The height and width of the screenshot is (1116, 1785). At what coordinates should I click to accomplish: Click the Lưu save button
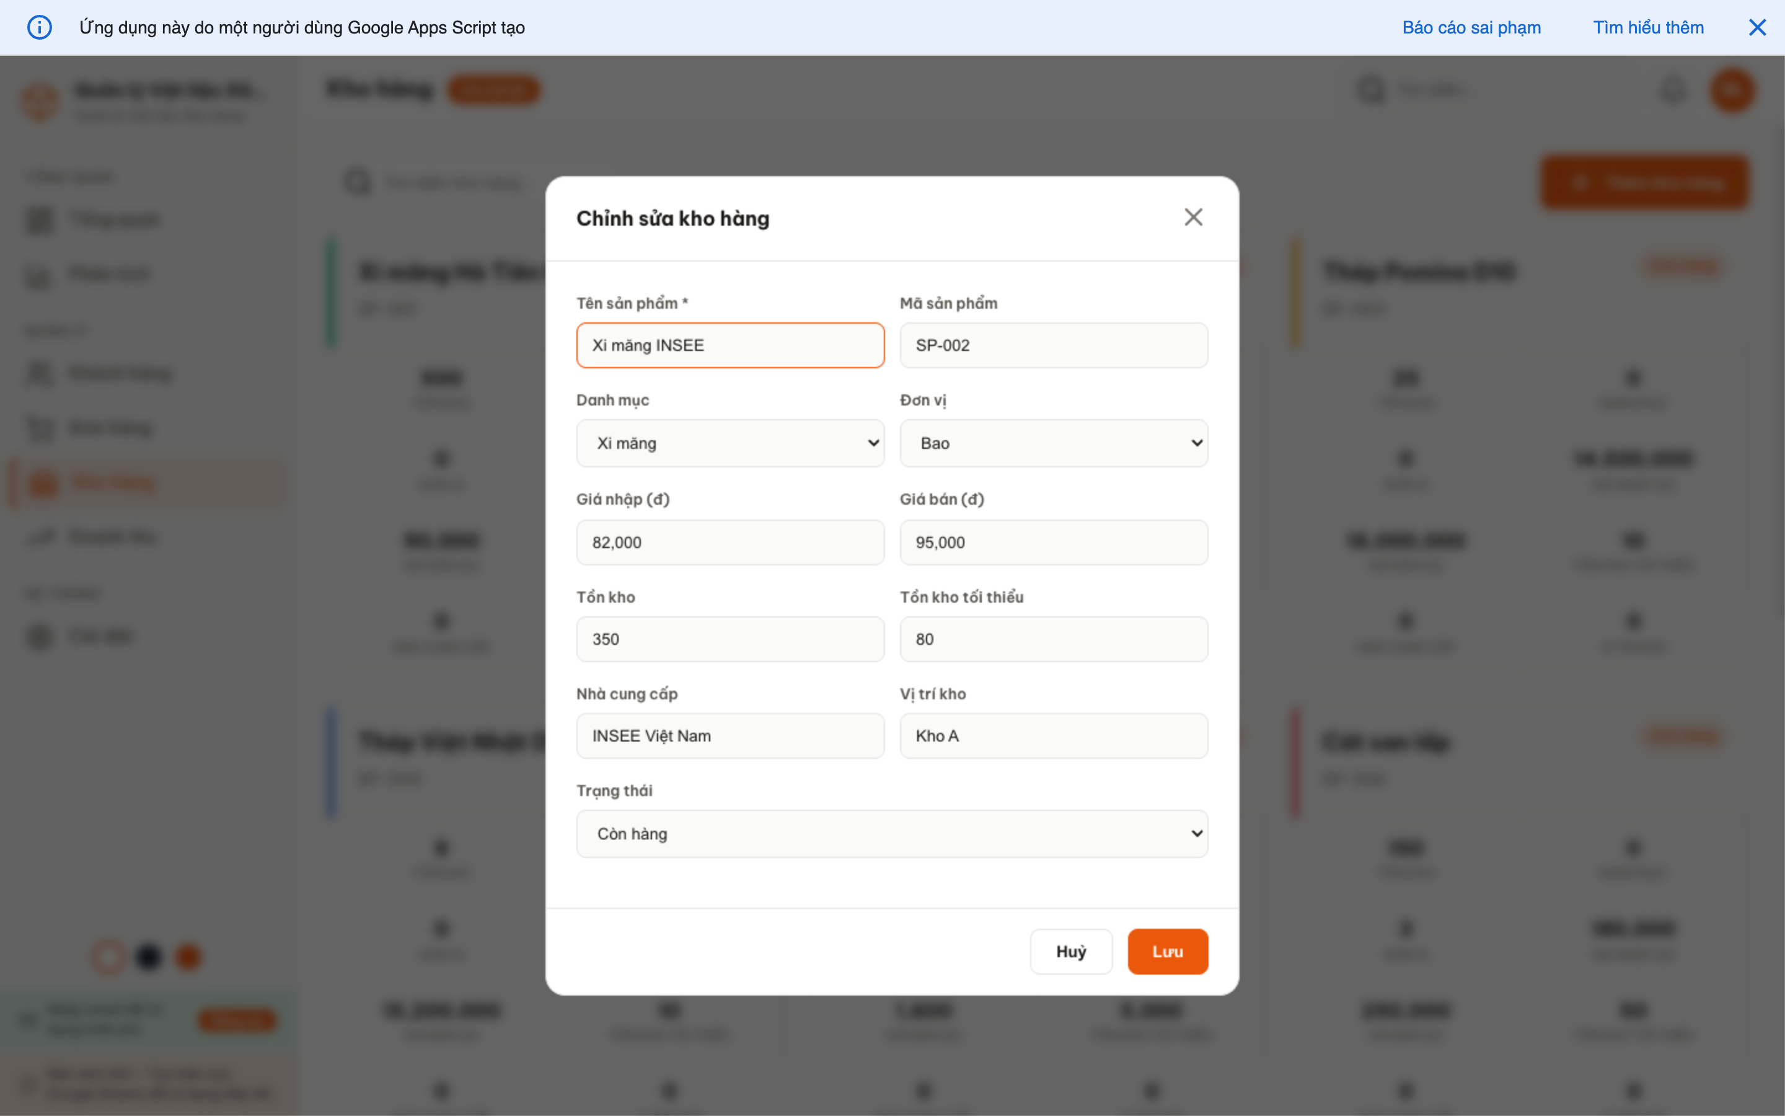(x=1167, y=952)
